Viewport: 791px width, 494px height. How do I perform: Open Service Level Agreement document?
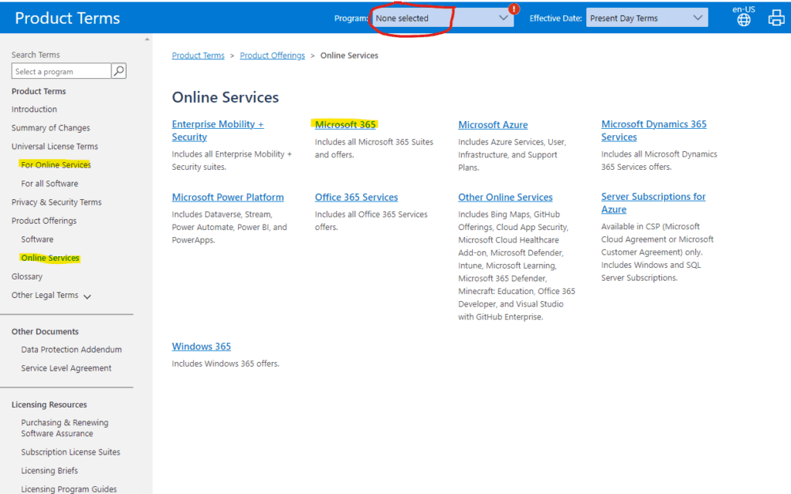66,368
